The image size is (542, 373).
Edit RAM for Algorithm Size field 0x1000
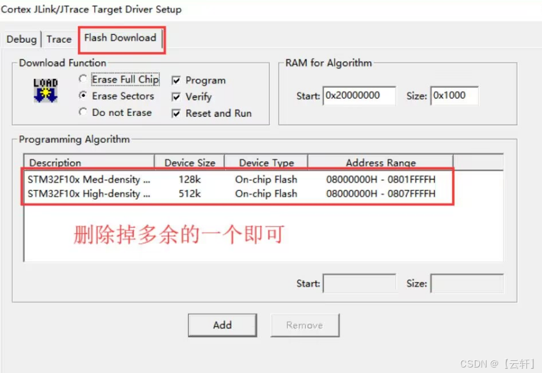454,96
